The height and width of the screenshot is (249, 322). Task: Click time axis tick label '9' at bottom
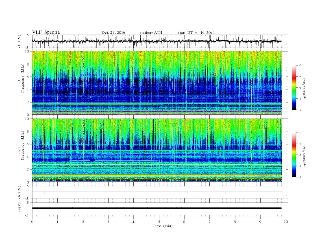point(260,222)
